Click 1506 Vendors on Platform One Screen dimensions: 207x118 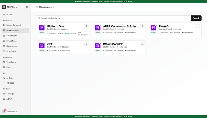pyautogui.click(x=70, y=34)
